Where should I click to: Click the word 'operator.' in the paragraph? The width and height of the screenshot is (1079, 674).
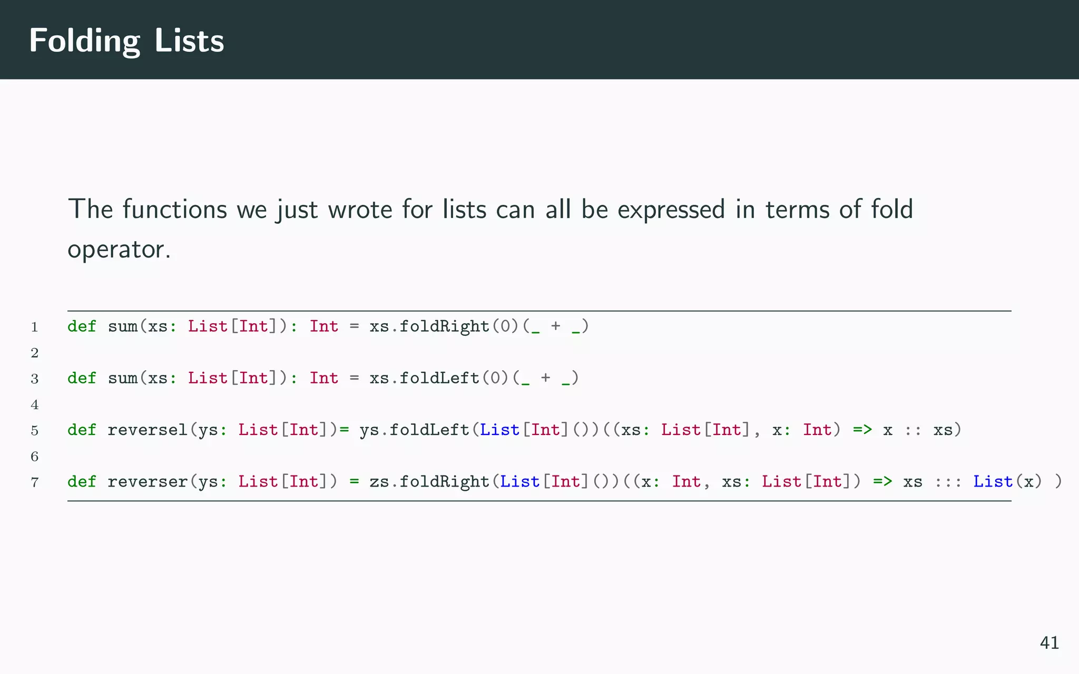tap(119, 250)
